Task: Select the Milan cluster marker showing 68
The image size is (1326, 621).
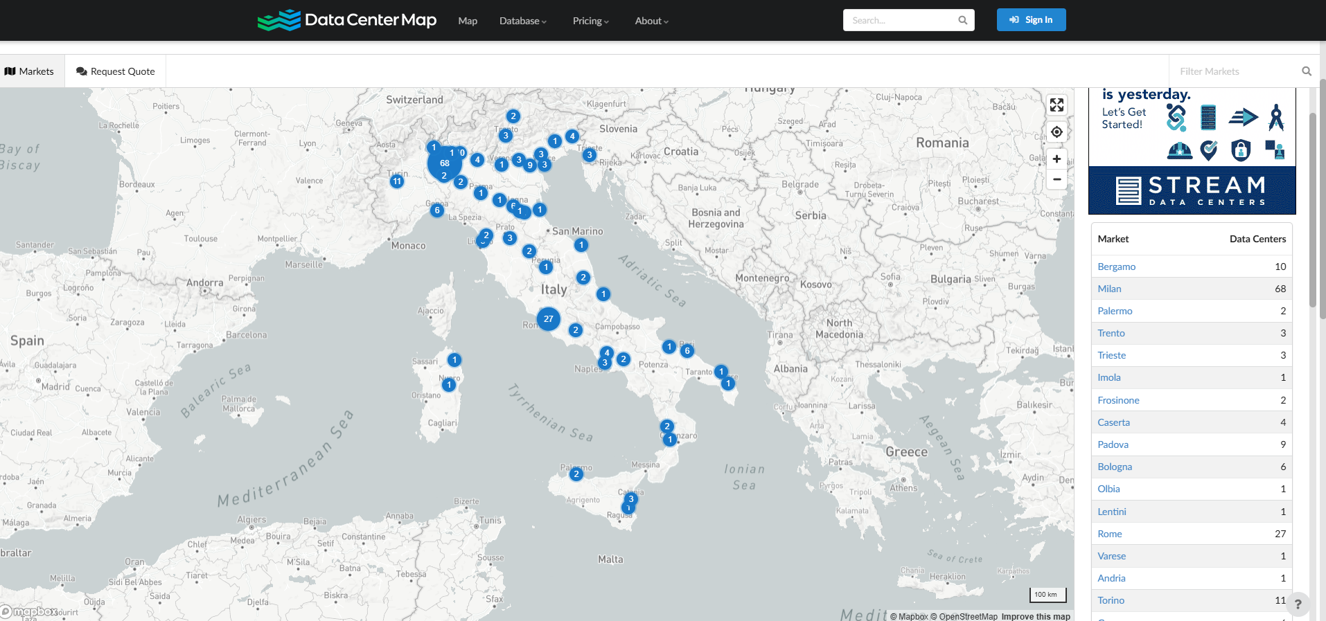Action: pyautogui.click(x=444, y=163)
